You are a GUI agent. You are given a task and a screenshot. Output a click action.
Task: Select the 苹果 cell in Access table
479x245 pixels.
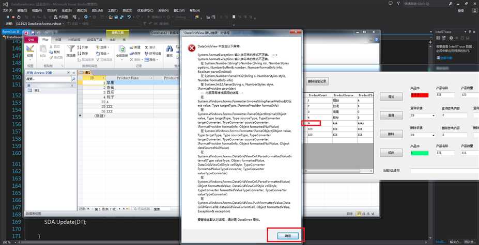click(x=130, y=83)
